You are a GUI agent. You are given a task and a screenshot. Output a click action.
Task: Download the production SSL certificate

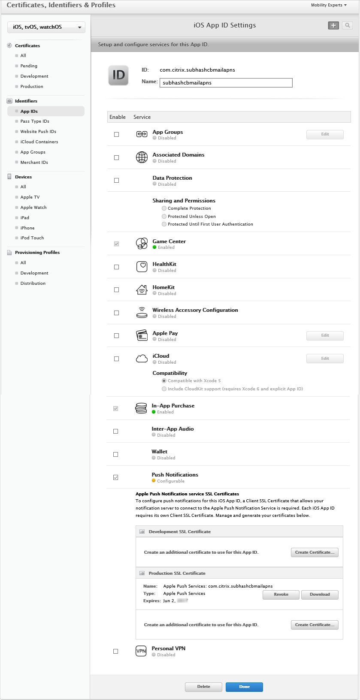click(320, 594)
